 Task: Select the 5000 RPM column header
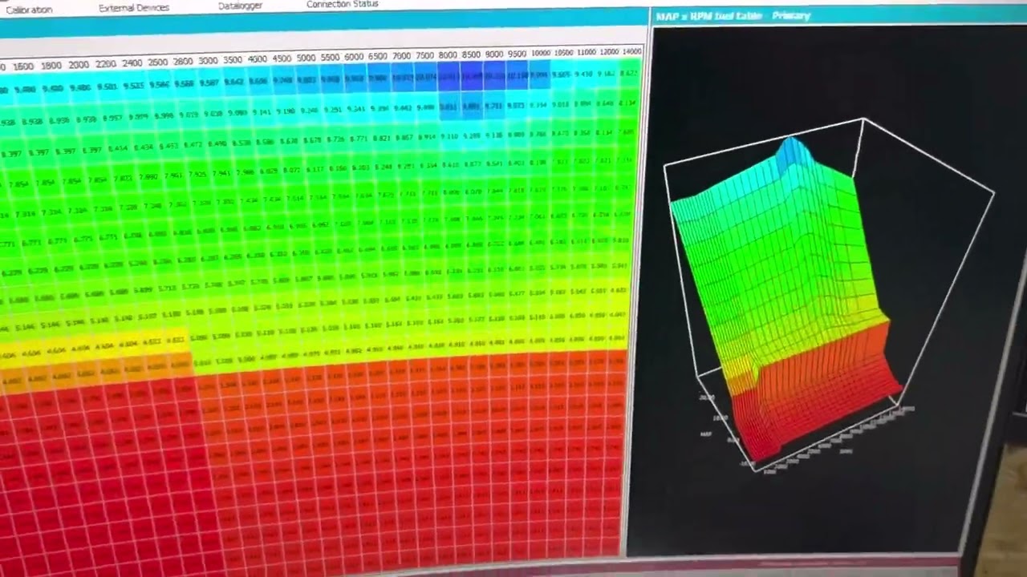tap(306, 59)
